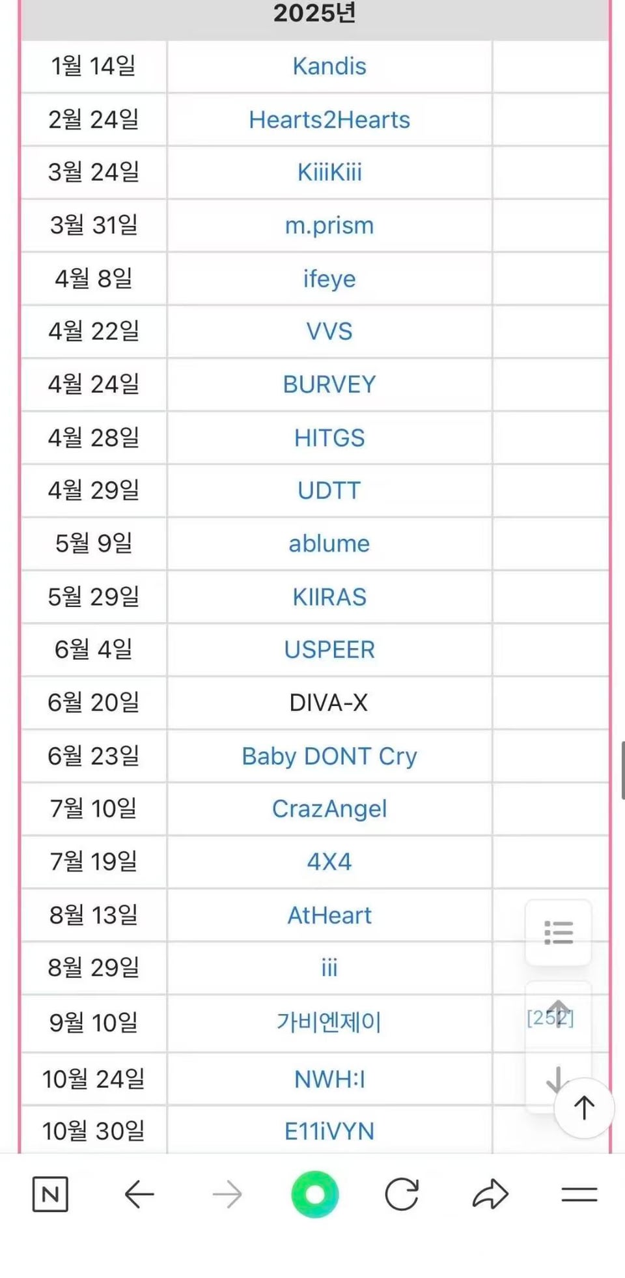The image size is (625, 1278).
Task: Go back with the left arrow
Action: coord(139,1194)
